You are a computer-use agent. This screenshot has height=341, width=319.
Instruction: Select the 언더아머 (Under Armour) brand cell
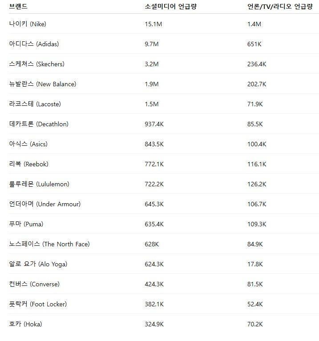click(x=45, y=204)
